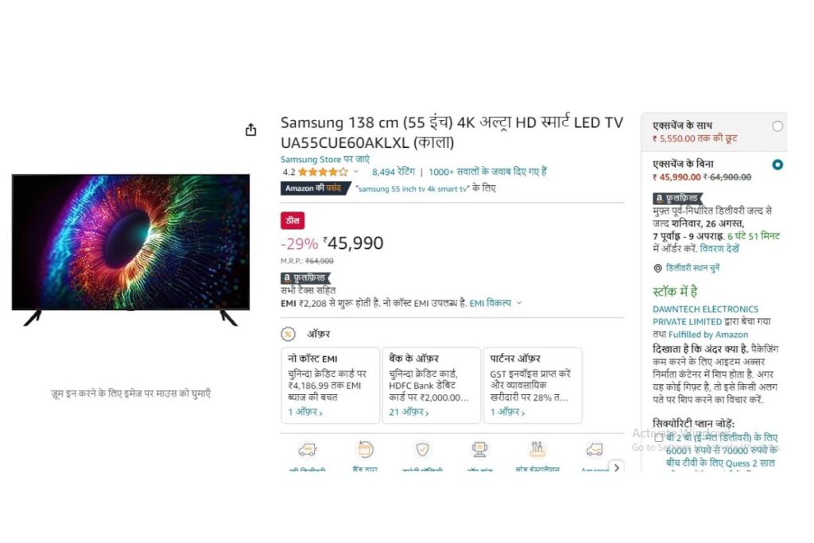The image size is (814, 543).
Task: Click the free delivery truck icon
Action: (x=308, y=449)
